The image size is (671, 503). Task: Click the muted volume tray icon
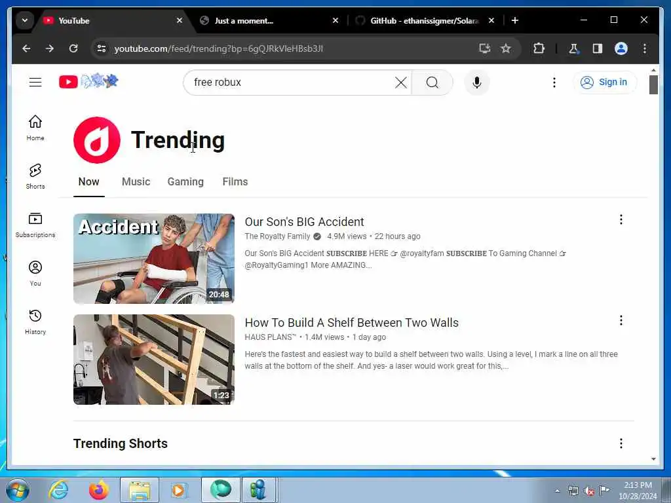[x=589, y=491]
